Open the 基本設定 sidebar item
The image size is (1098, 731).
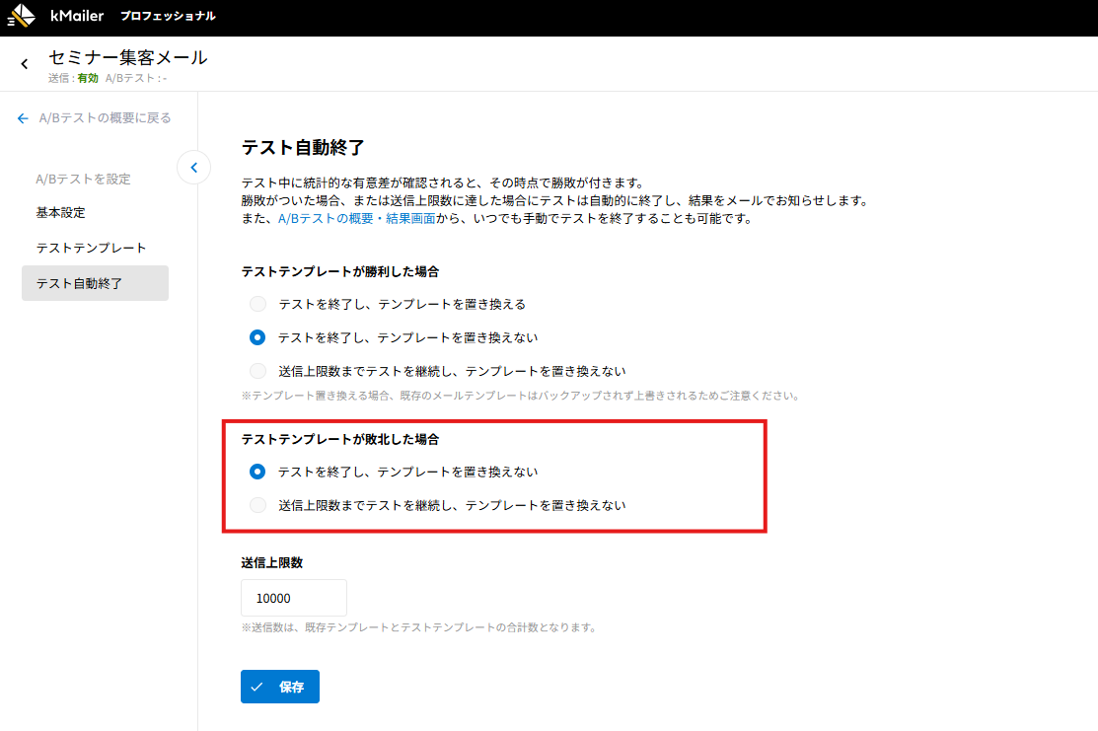click(x=60, y=212)
